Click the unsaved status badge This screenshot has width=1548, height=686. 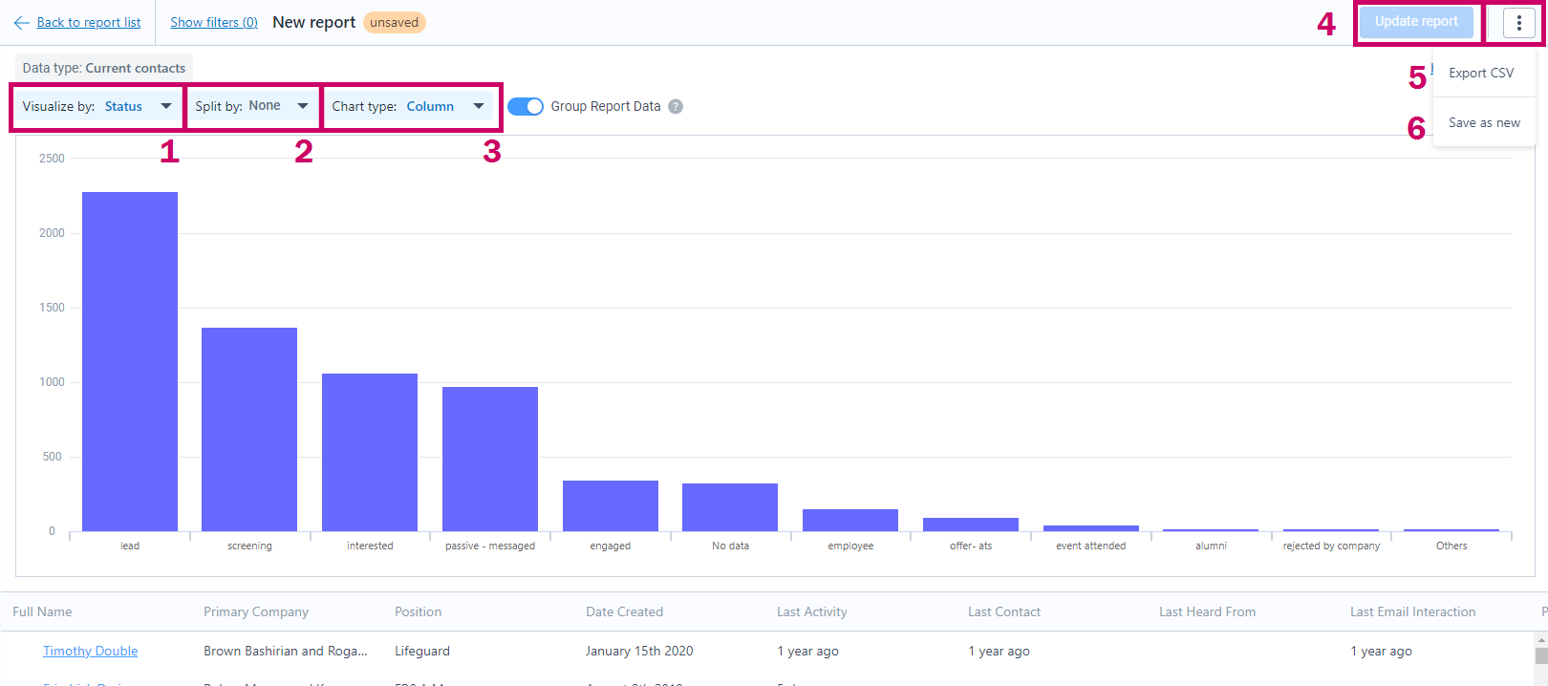coord(395,23)
